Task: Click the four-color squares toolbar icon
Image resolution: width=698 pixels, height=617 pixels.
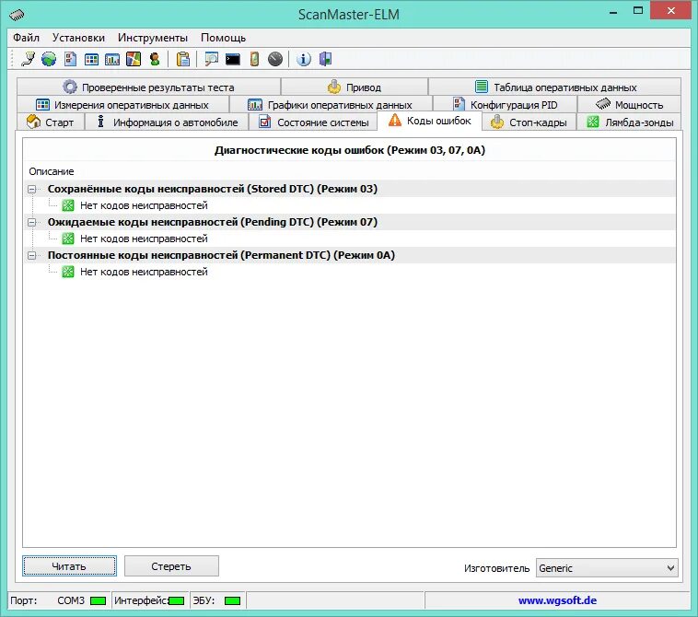Action: pyautogui.click(x=134, y=59)
